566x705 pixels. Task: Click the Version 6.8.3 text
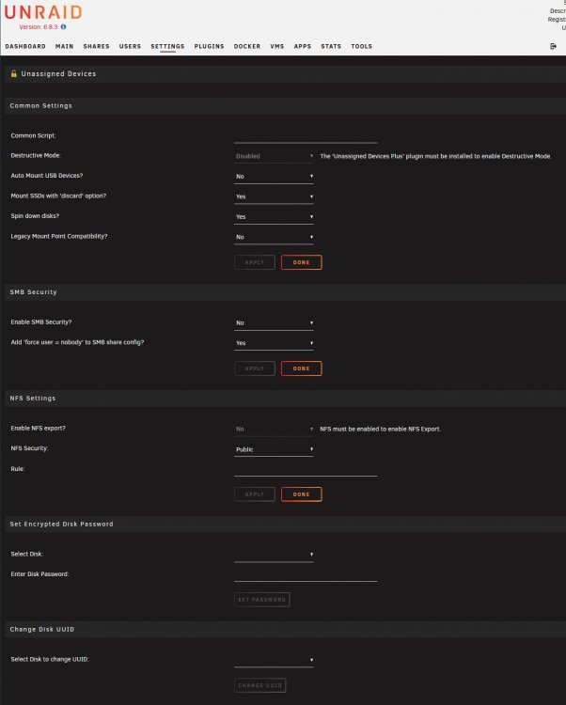(39, 27)
